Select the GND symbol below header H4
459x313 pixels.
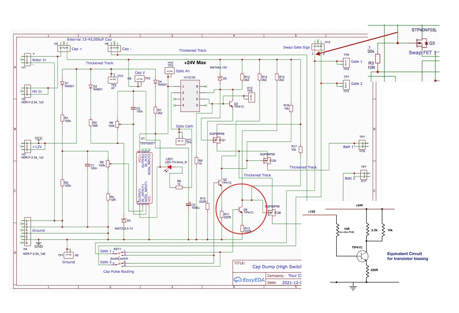coord(38,244)
